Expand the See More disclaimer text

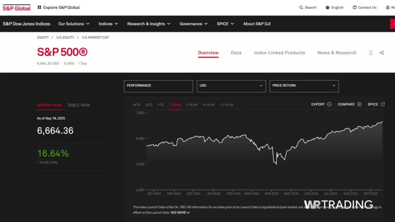(180, 213)
